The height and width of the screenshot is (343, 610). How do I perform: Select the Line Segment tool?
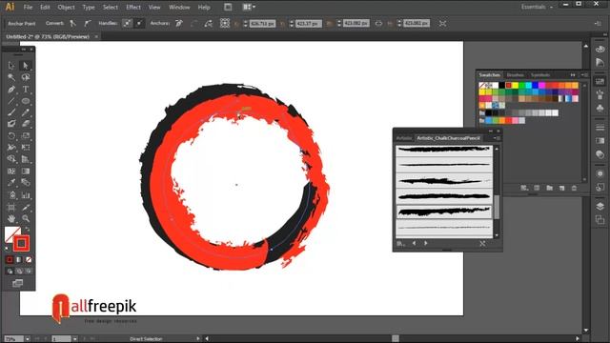click(x=11, y=101)
